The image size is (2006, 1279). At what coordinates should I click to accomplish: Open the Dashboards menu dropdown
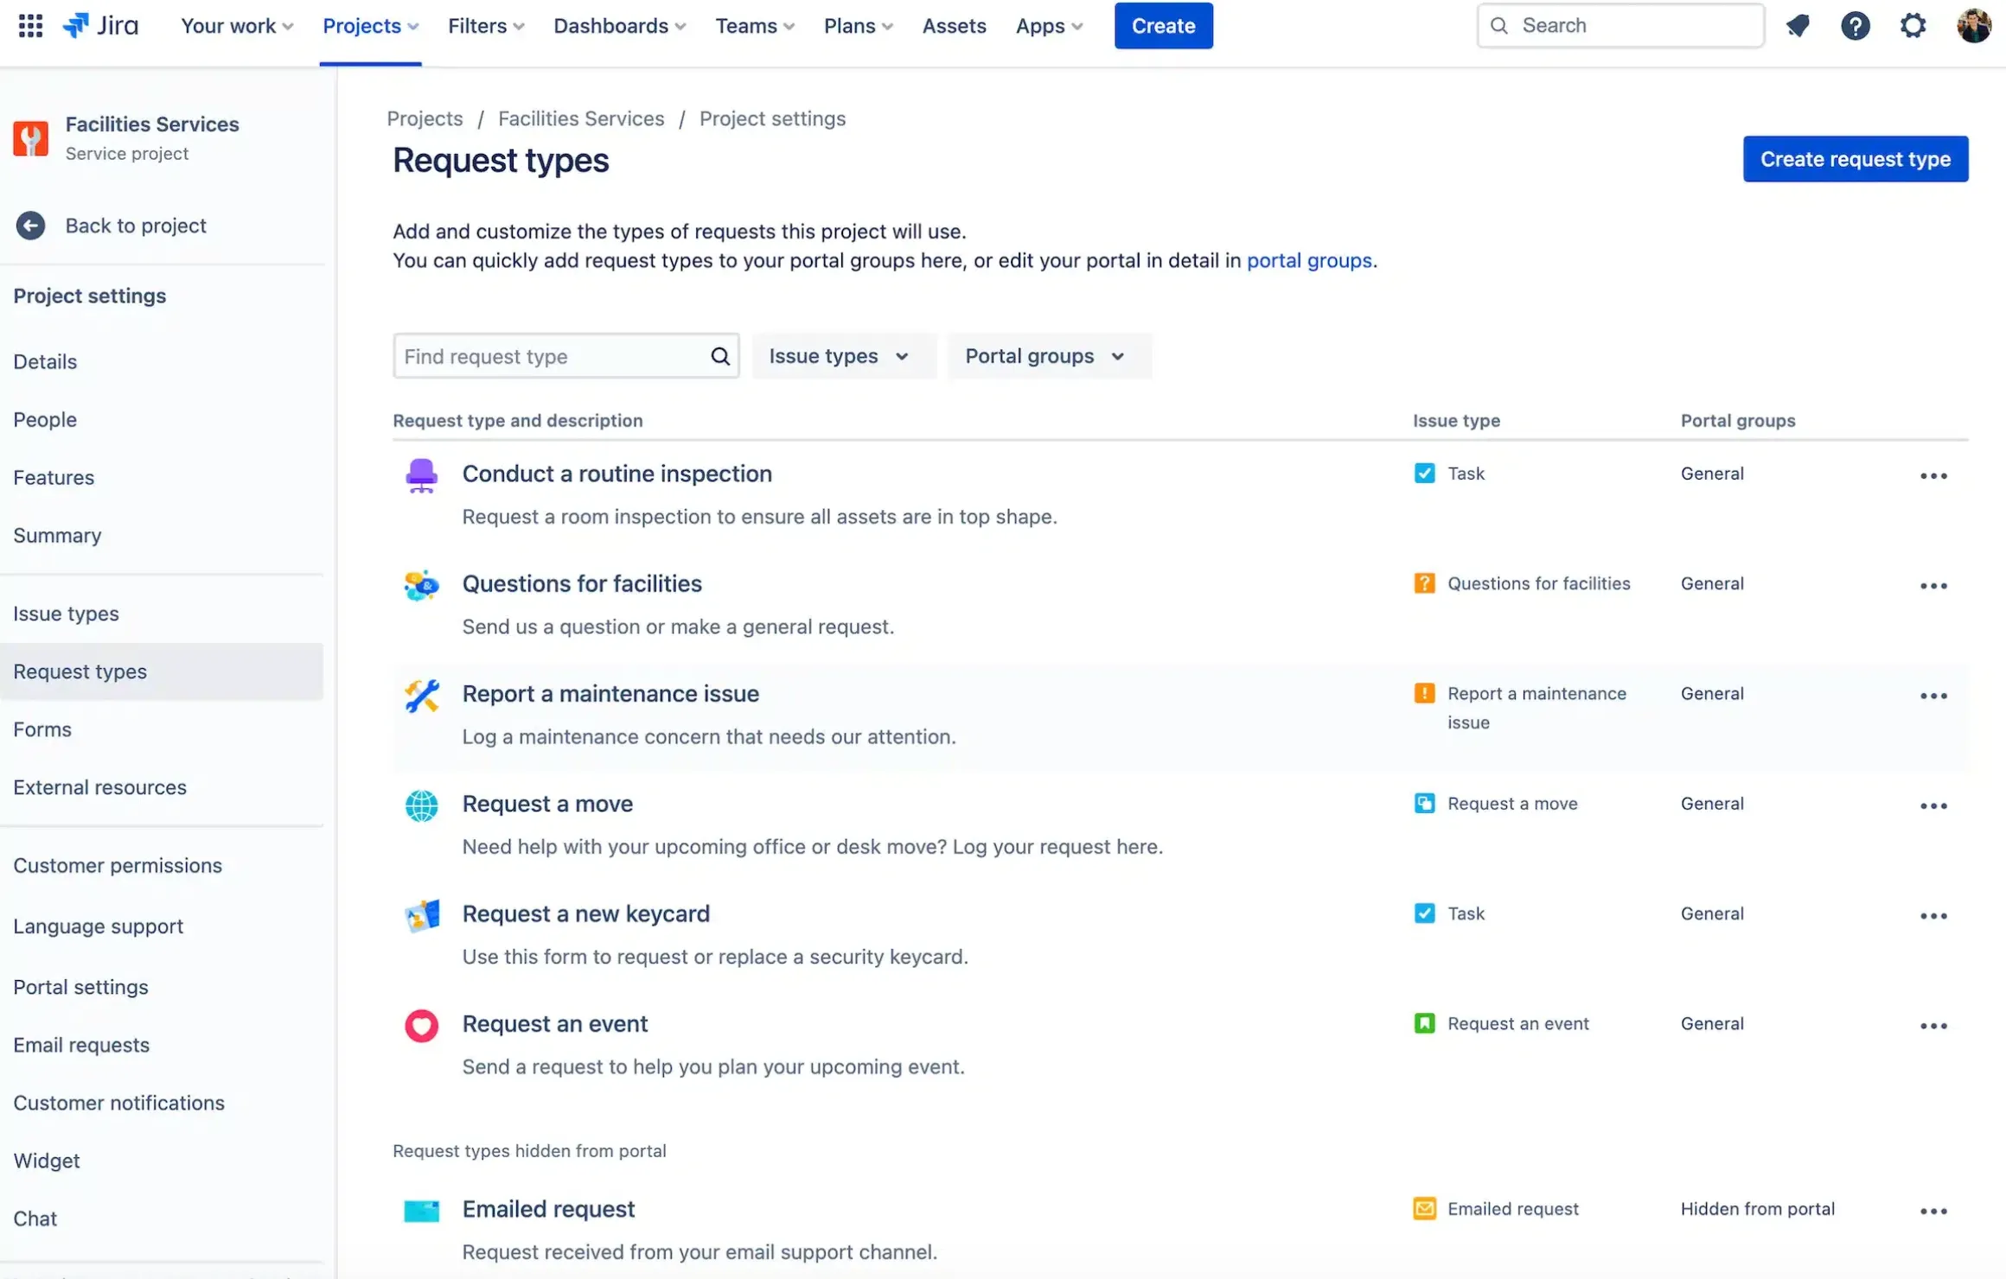(x=619, y=26)
